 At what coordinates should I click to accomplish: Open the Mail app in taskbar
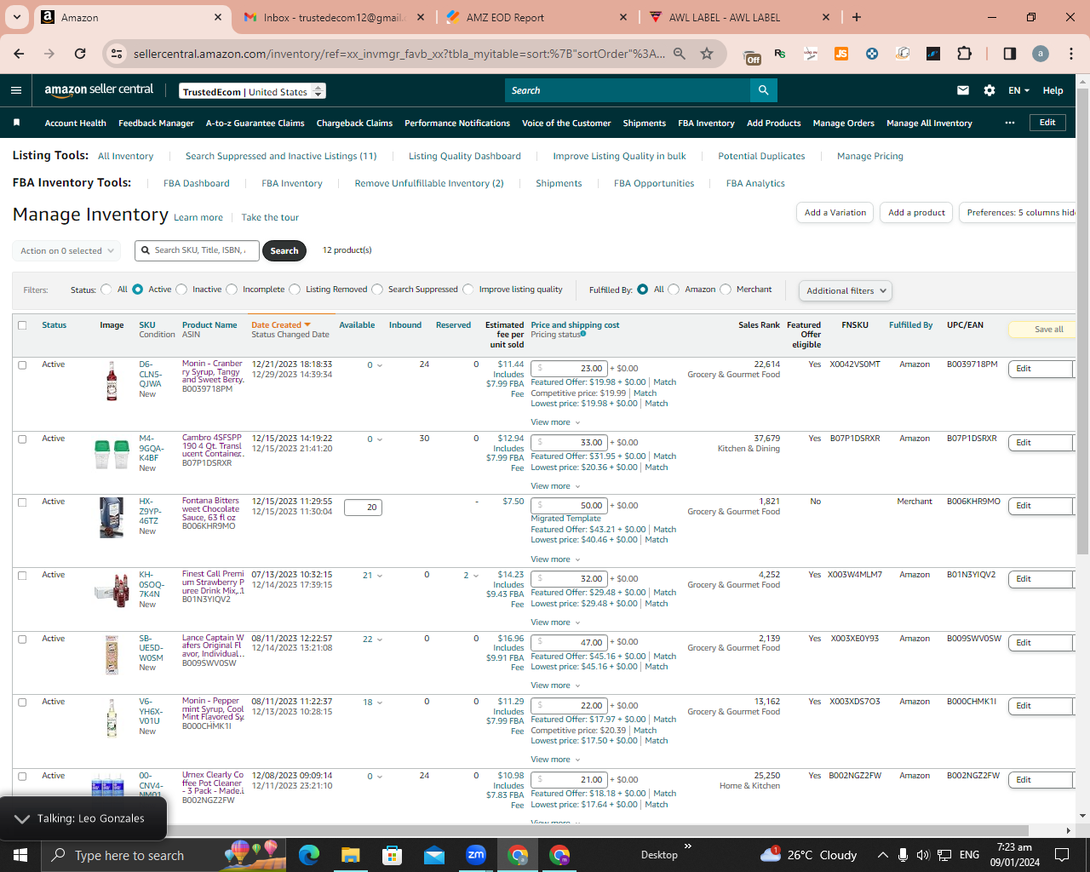[434, 854]
